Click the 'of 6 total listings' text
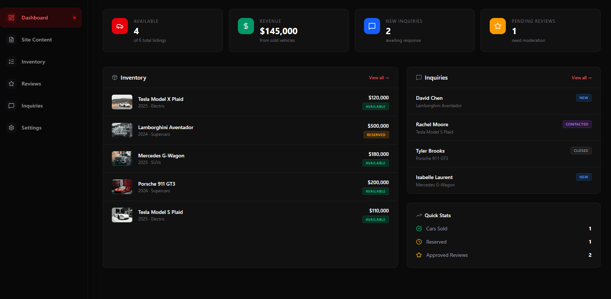The height and width of the screenshot is (299, 611). (x=150, y=40)
